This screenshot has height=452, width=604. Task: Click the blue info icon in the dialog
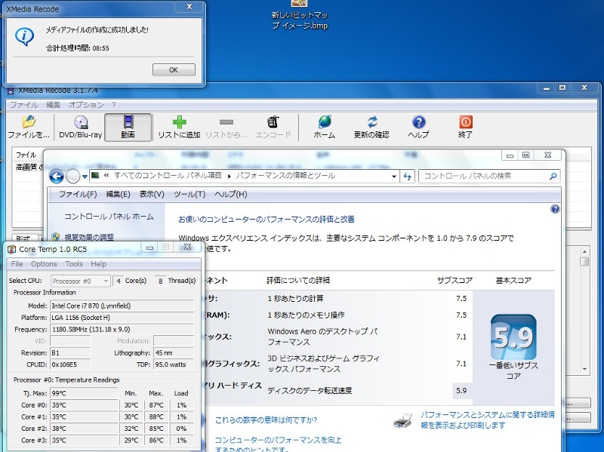[x=25, y=36]
